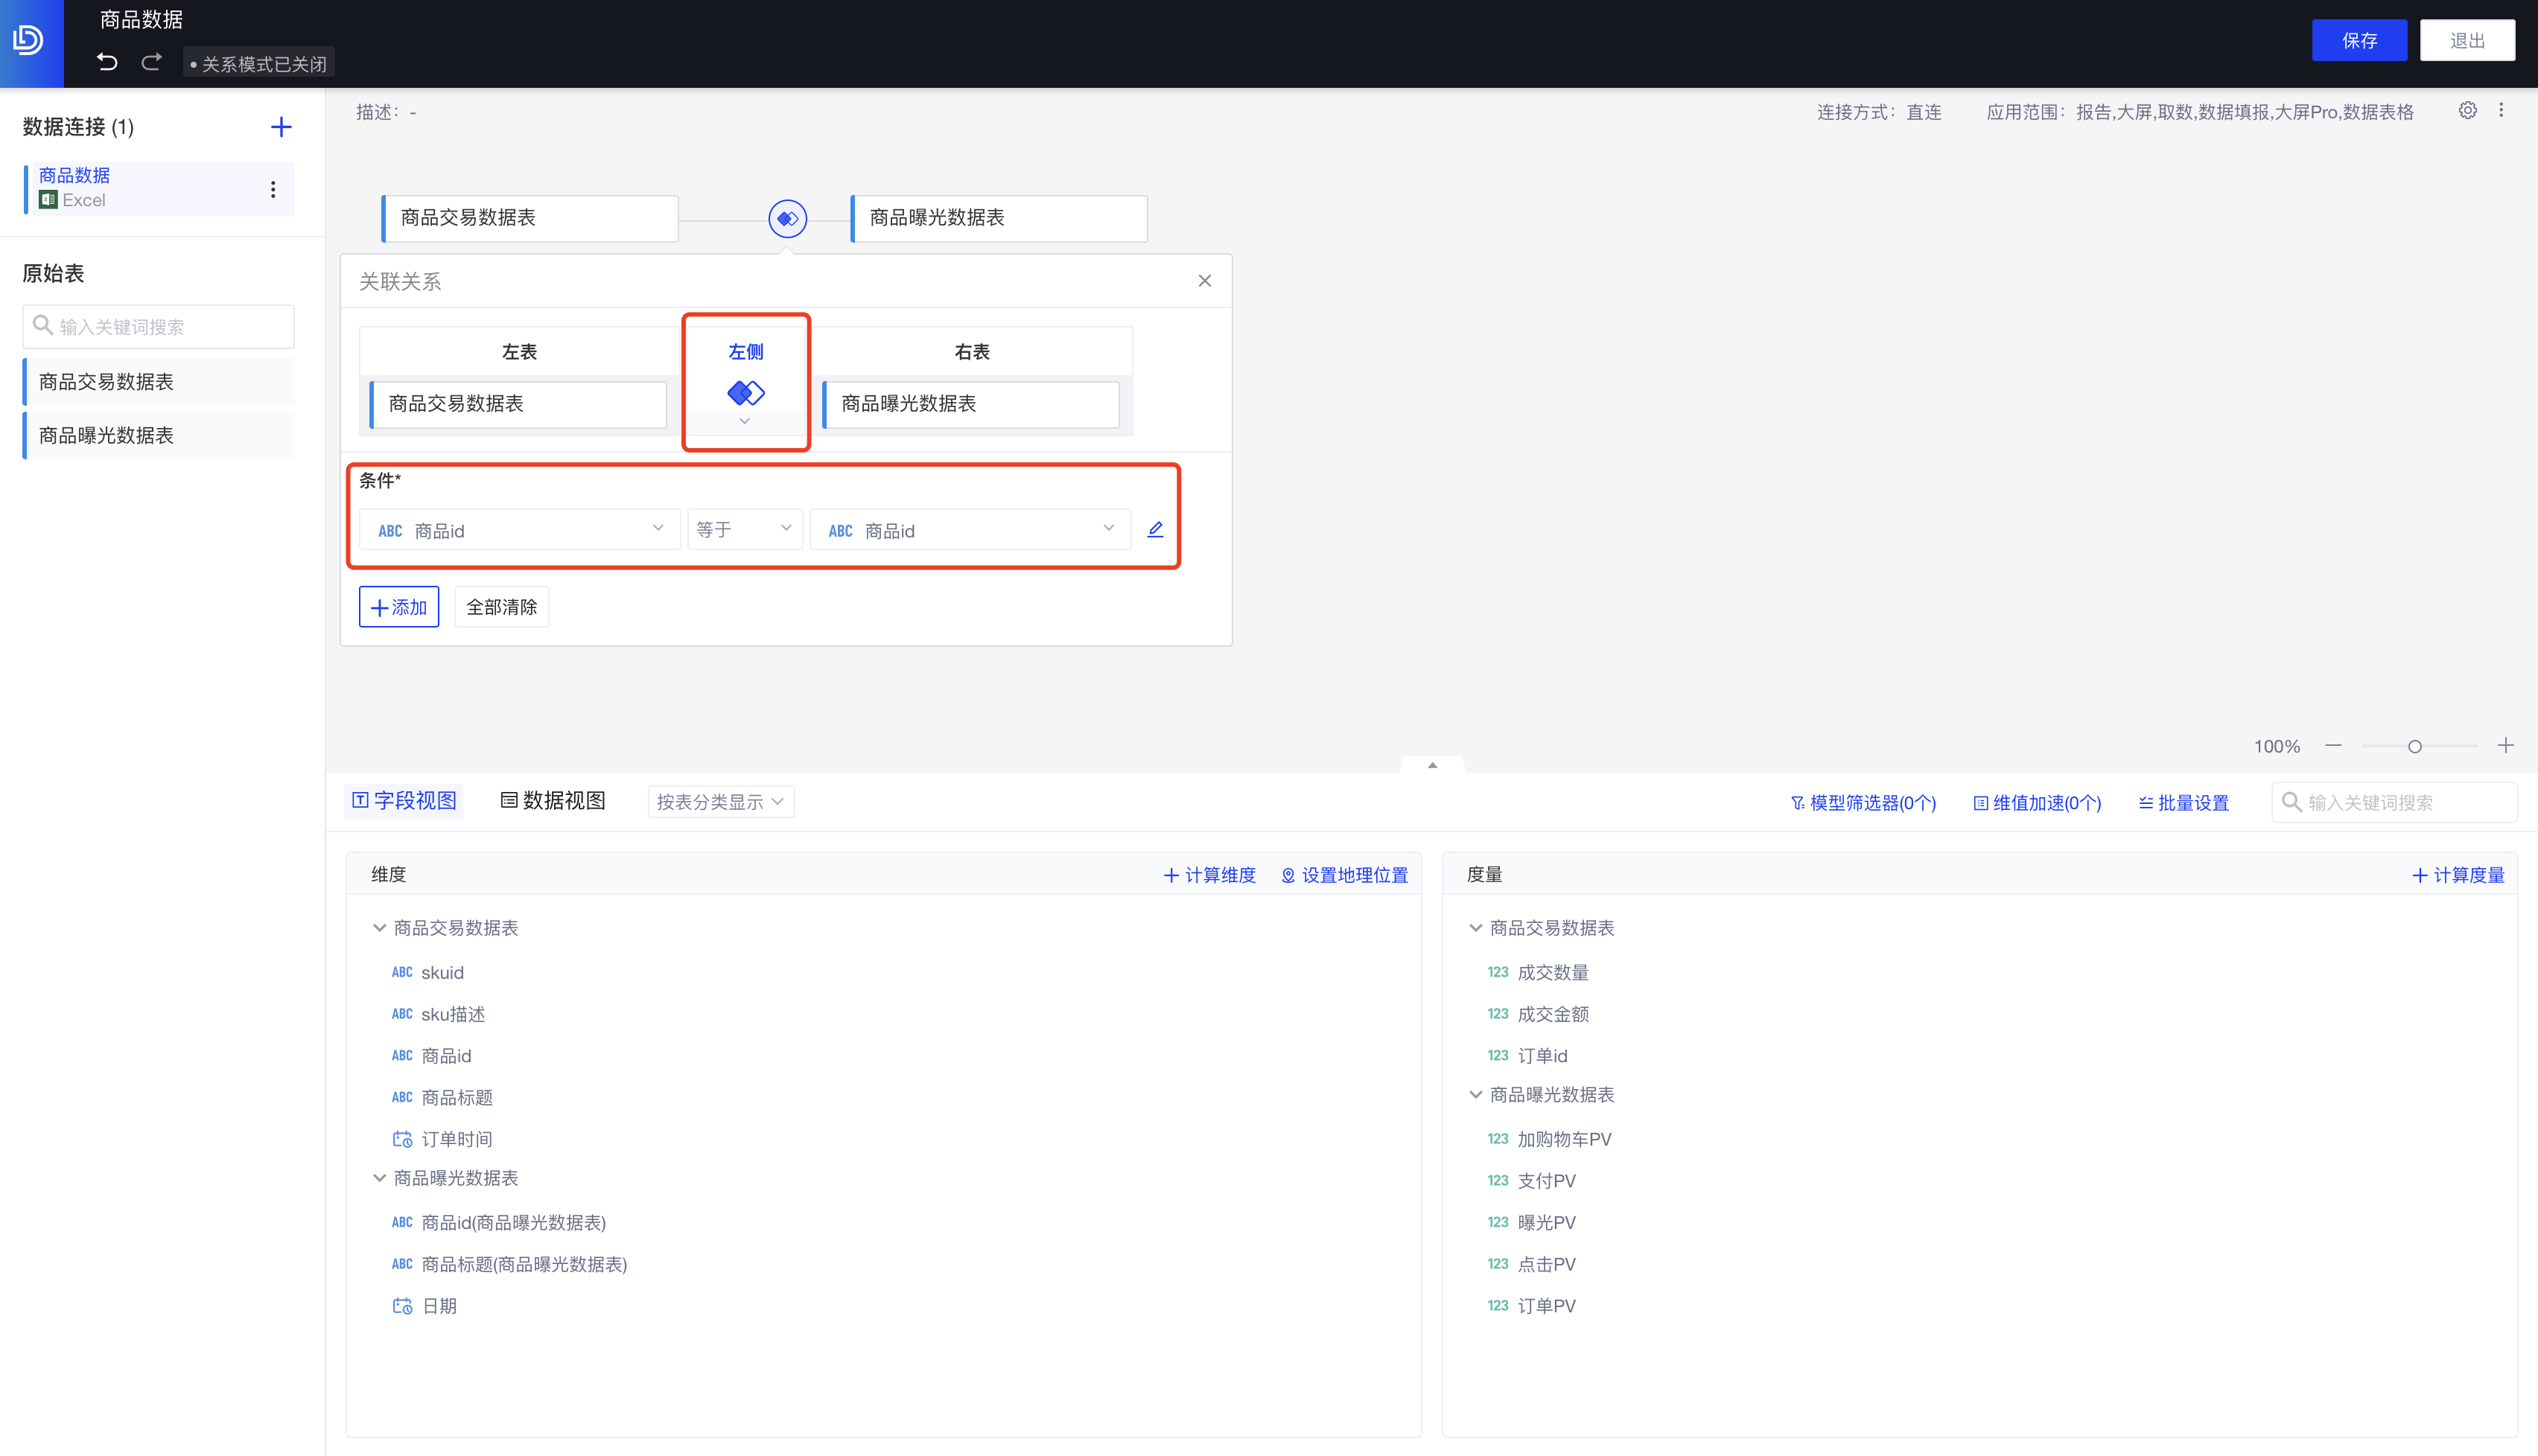Screen dimensions: 2538x1456
Task: Click the zoom-in plus icon on canvas
Action: 2505,745
